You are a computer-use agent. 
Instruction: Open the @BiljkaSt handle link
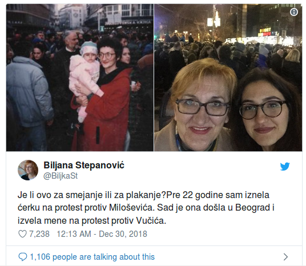61,176
